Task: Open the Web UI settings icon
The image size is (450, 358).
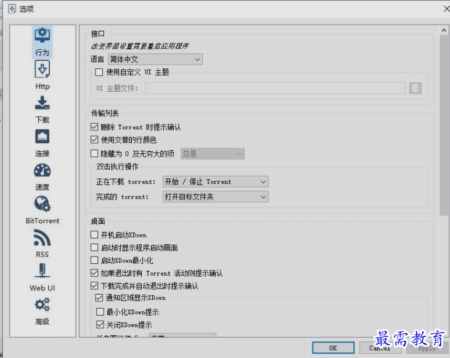Action: click(x=42, y=271)
